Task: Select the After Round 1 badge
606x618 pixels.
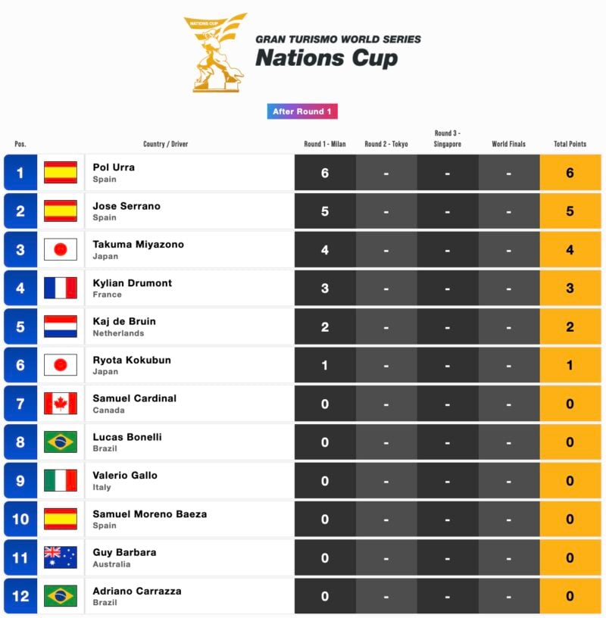Action: [x=302, y=111]
